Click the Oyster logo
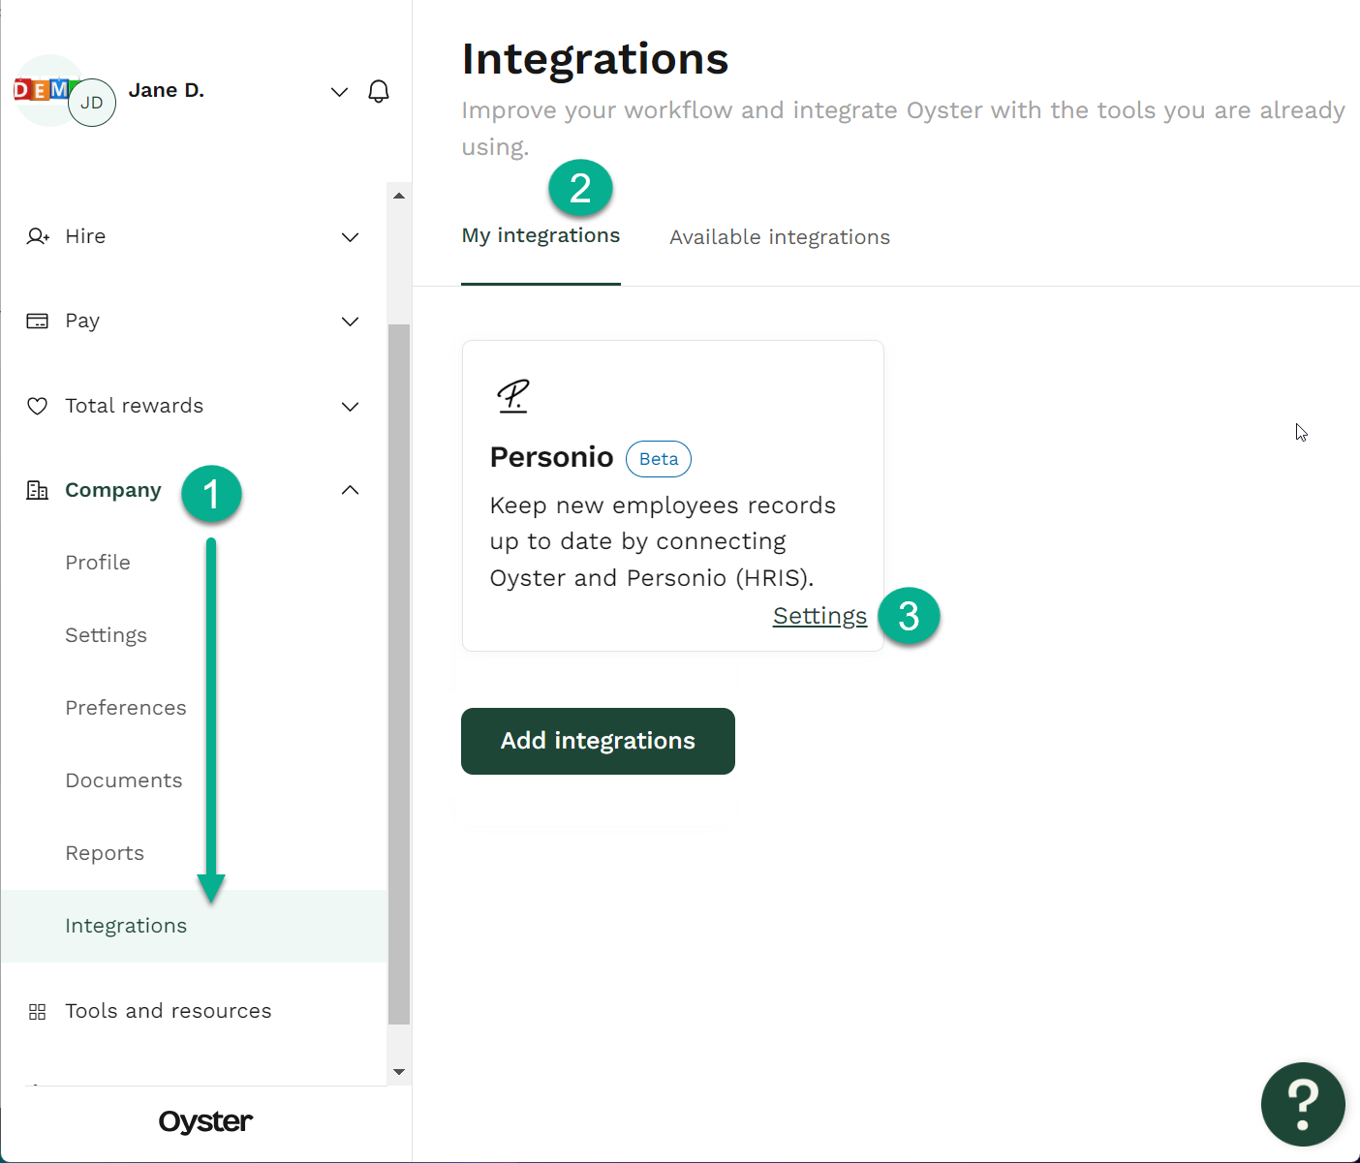This screenshot has height=1163, width=1360. (204, 1121)
